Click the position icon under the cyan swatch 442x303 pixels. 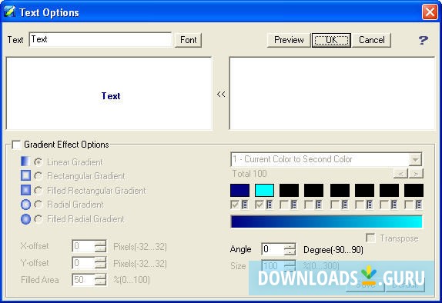pyautogui.click(x=270, y=205)
